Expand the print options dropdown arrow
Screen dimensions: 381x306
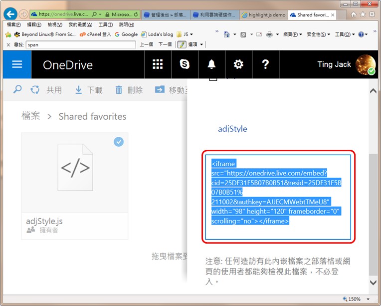(x=277, y=34)
